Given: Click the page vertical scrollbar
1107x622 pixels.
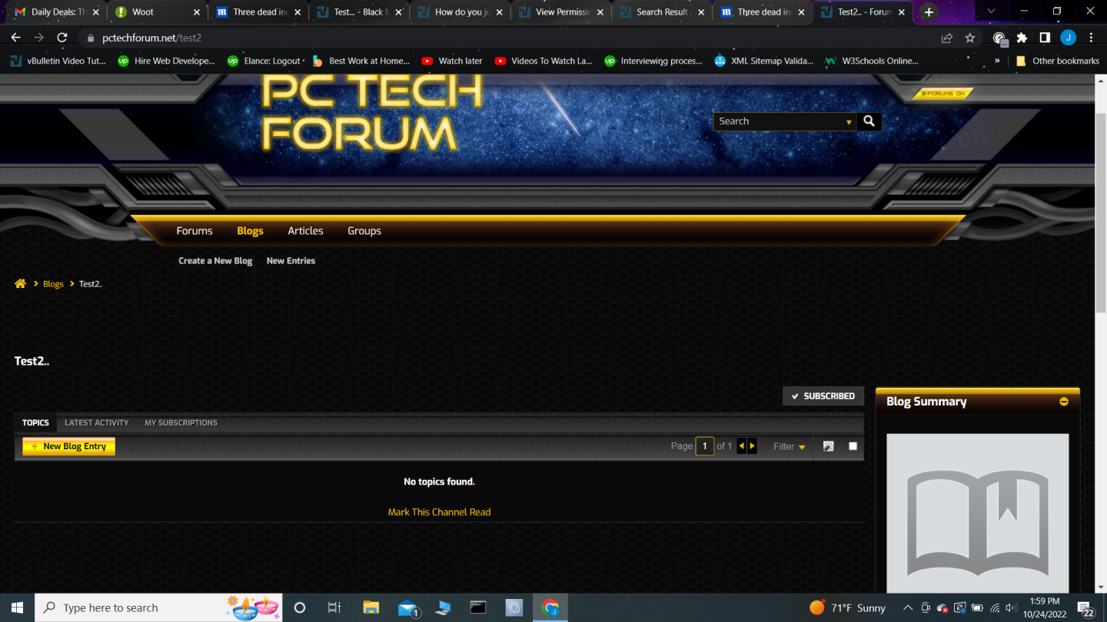Looking at the screenshot, I should 1100,230.
